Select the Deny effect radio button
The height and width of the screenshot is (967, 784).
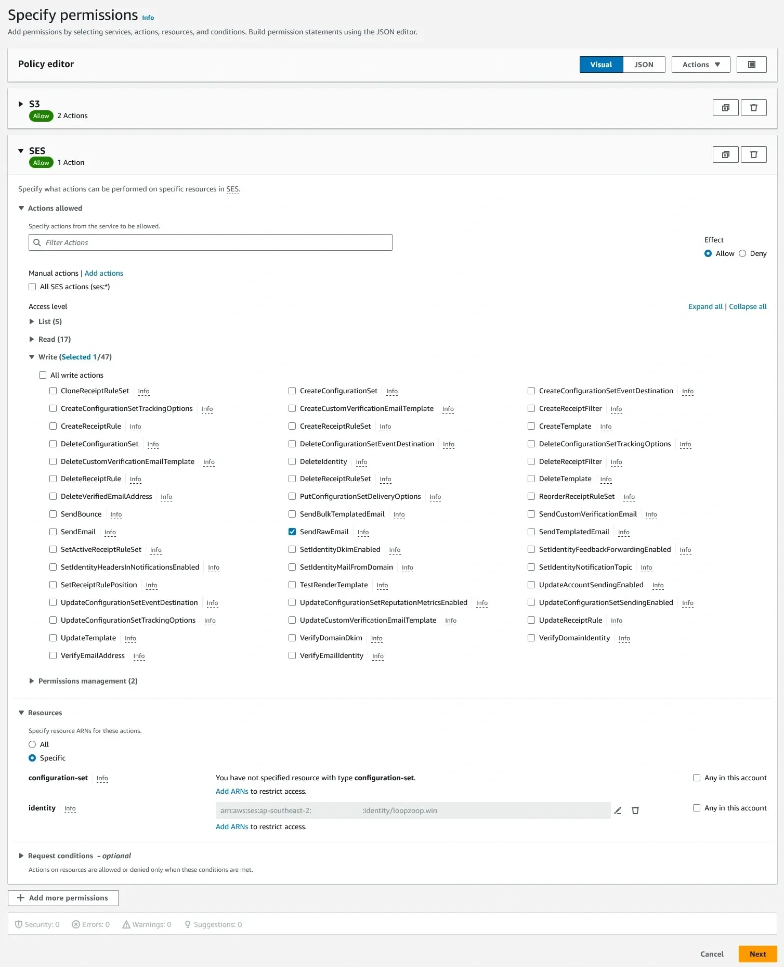click(x=742, y=253)
